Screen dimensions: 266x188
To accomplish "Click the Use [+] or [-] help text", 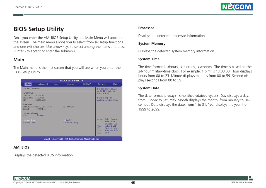I will pyautogui.click(x=108, y=99).
